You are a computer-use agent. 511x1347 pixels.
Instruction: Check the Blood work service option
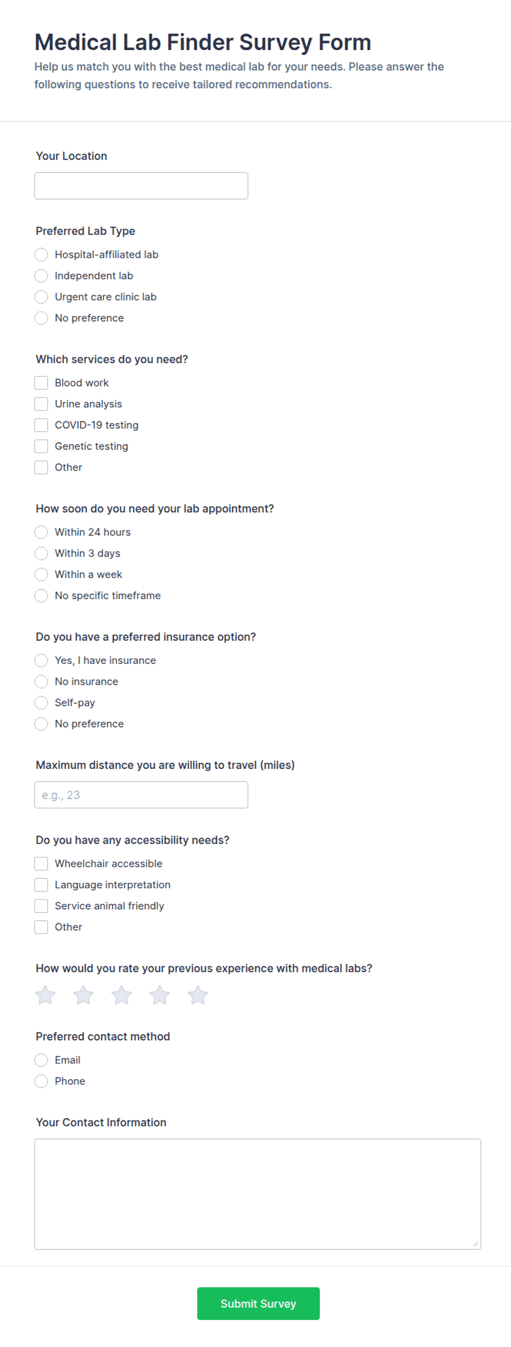[x=41, y=383]
